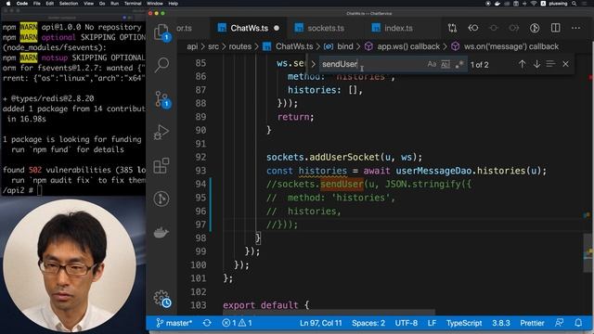The image size is (594, 334).
Task: Go to next find match
Action: (536, 64)
